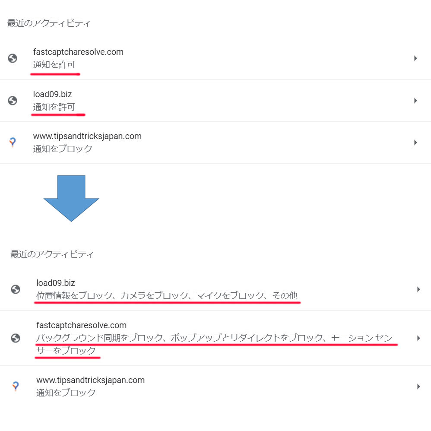The image size is (431, 431).
Task: Expand top fastcaptcharesolve.com row arrow
Action: [415, 58]
